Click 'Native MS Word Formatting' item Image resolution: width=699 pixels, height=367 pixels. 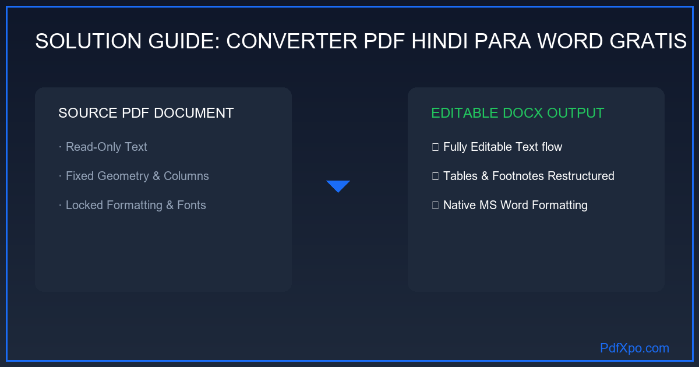[x=510, y=205]
